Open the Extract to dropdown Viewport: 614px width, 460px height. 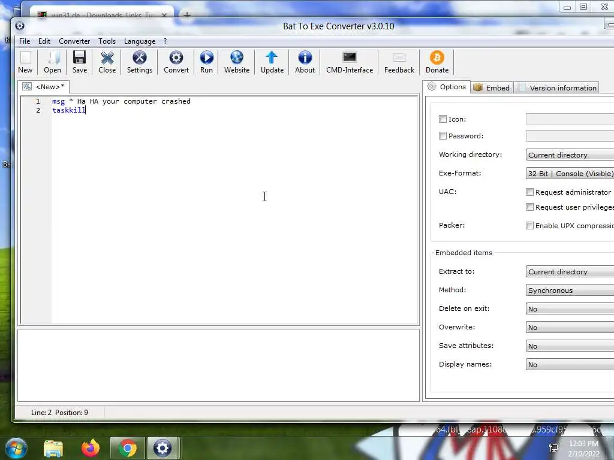click(x=570, y=272)
